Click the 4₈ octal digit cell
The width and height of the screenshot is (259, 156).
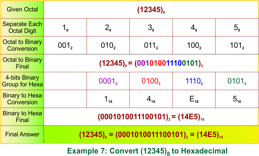pyautogui.click(x=194, y=28)
